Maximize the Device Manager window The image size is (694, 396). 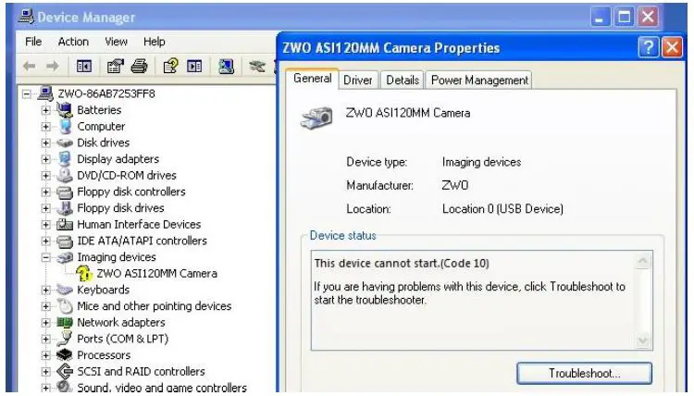point(624,18)
